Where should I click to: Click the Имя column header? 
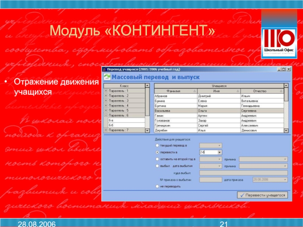[x=219, y=91]
